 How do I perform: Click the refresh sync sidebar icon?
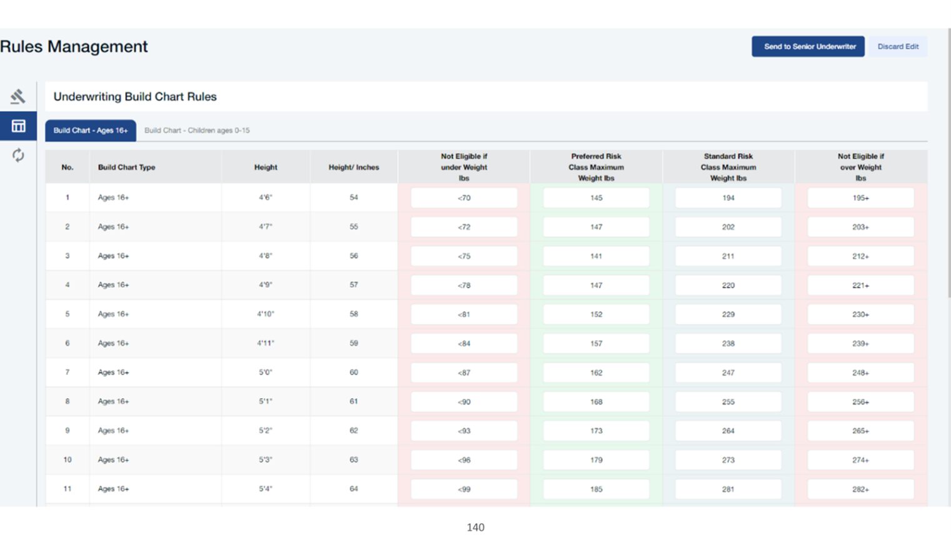pos(18,155)
